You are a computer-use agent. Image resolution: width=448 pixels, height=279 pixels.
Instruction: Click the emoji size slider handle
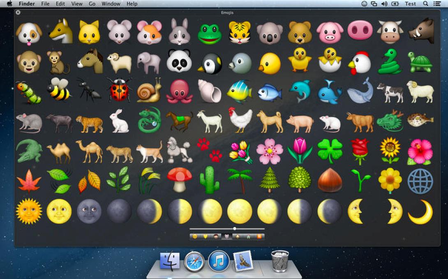235,228
